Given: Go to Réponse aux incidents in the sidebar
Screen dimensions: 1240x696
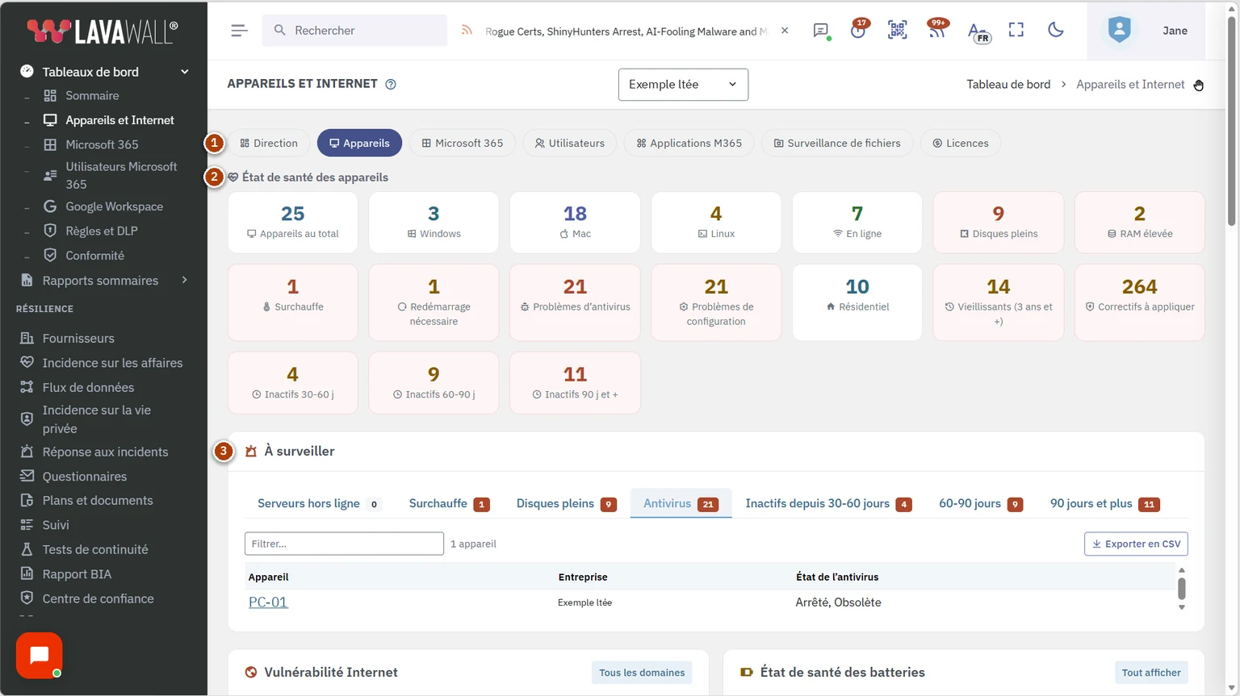Looking at the screenshot, I should point(105,452).
